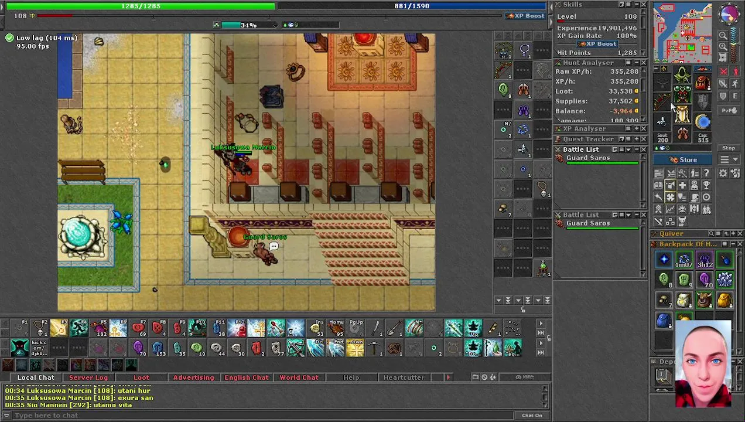Select the Help chat tab
Viewport: 745px width, 422px height.
[x=351, y=377]
